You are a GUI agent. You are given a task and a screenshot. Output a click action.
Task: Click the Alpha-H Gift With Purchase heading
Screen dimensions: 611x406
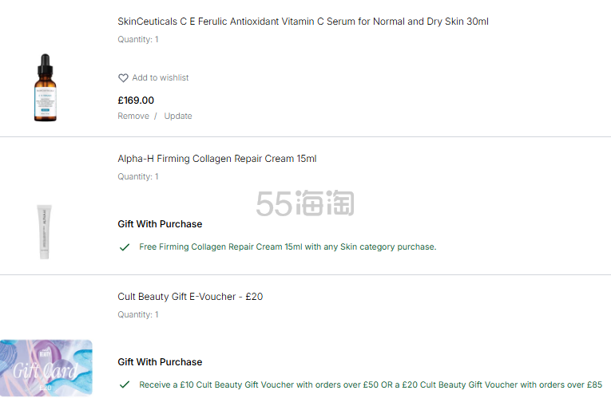160,224
